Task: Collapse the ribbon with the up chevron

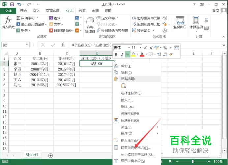Action: click(x=224, y=37)
